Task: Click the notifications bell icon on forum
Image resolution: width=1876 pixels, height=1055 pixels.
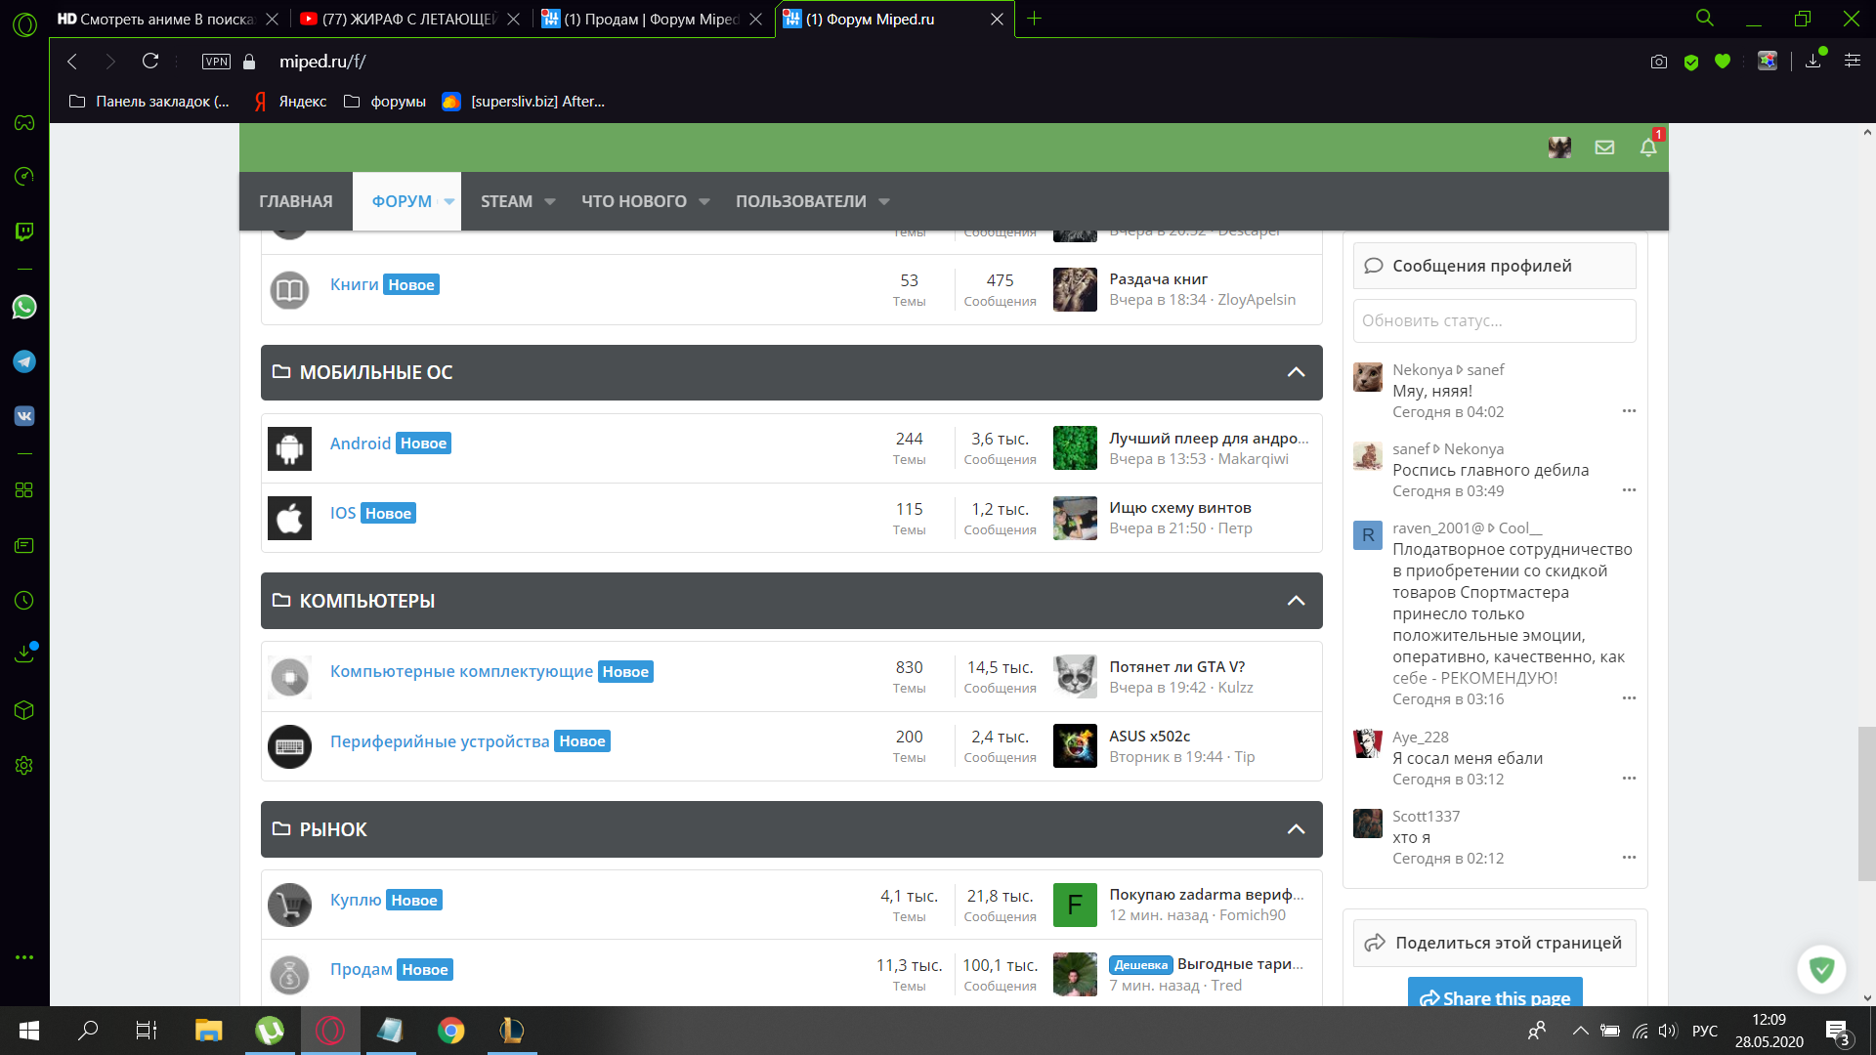Action: tap(1648, 148)
